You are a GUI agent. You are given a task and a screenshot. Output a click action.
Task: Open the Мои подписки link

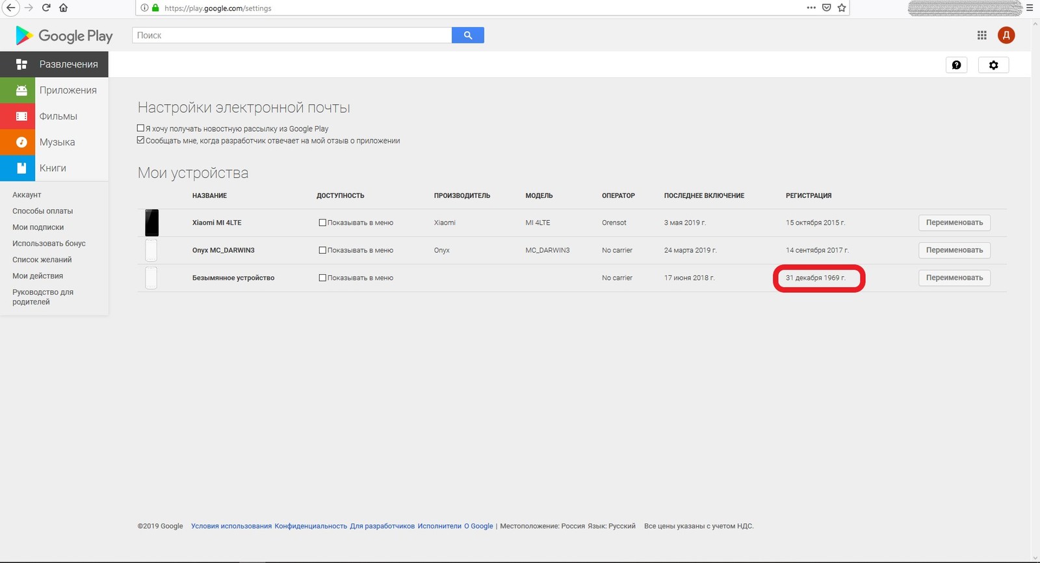[x=38, y=227]
